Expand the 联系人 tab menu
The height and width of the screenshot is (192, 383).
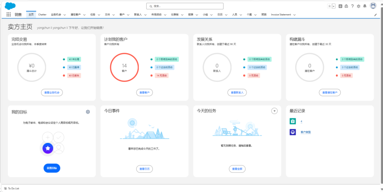coord(145,15)
